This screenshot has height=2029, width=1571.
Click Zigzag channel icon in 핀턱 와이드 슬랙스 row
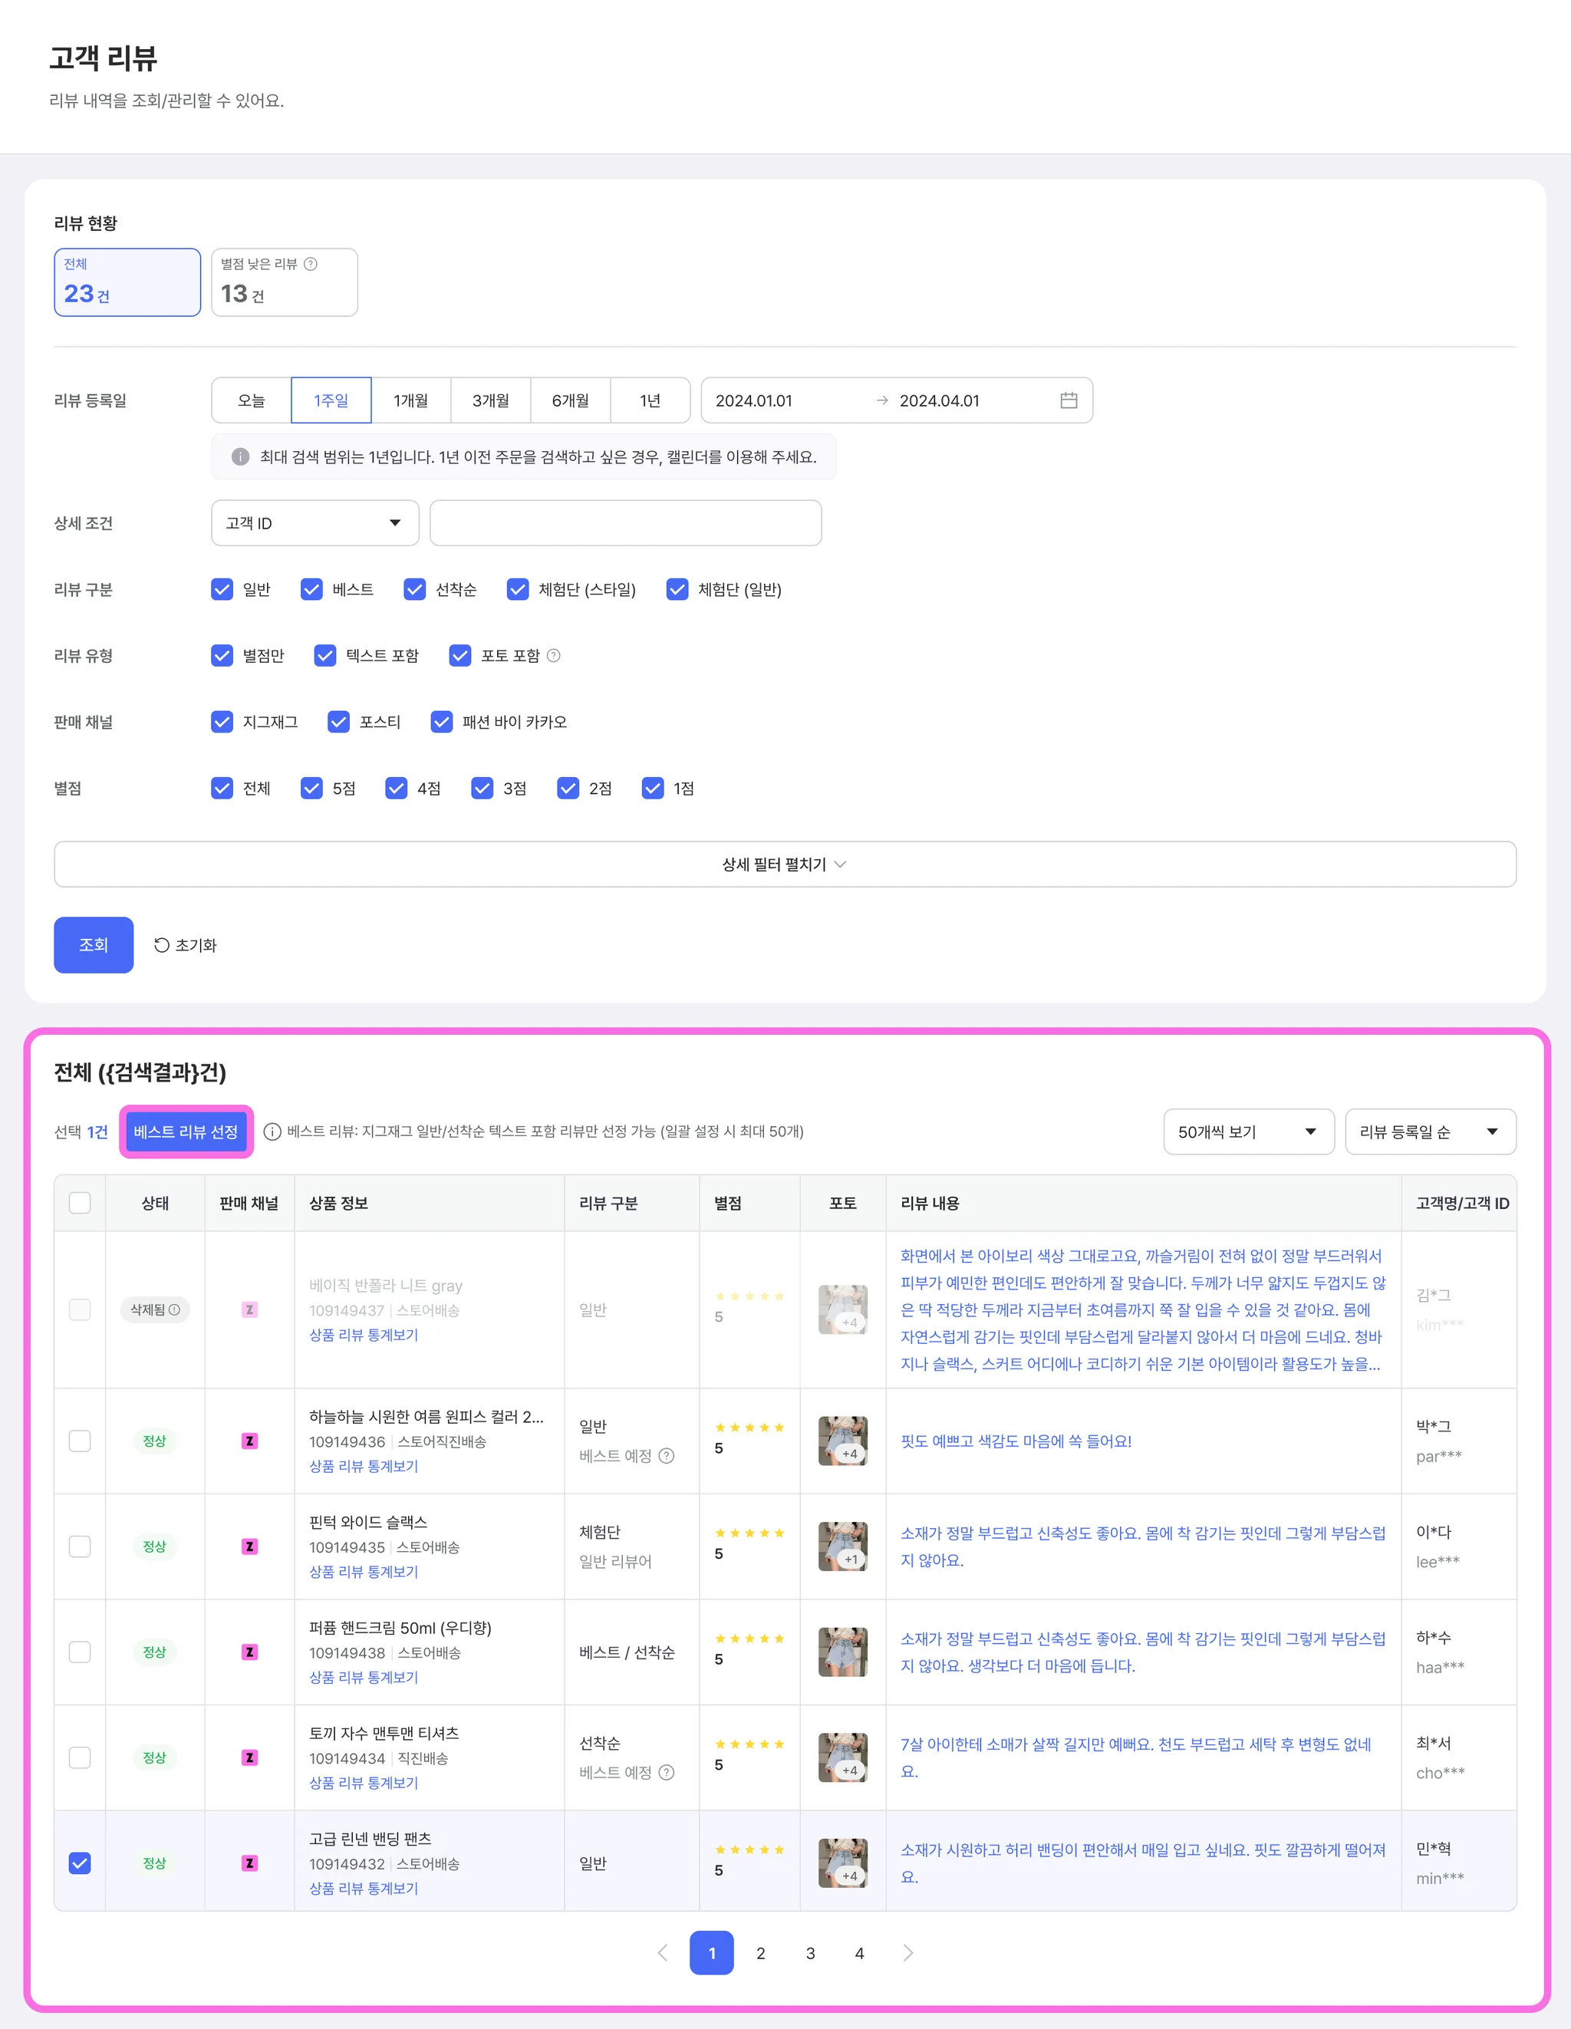(249, 1546)
